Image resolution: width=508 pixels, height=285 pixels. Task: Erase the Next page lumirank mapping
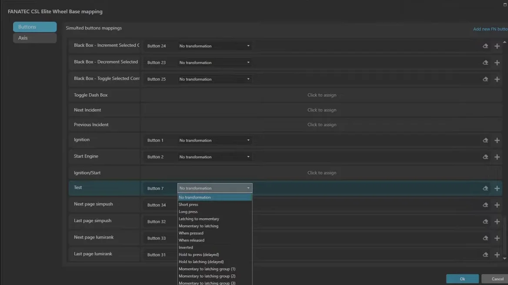pos(485,238)
